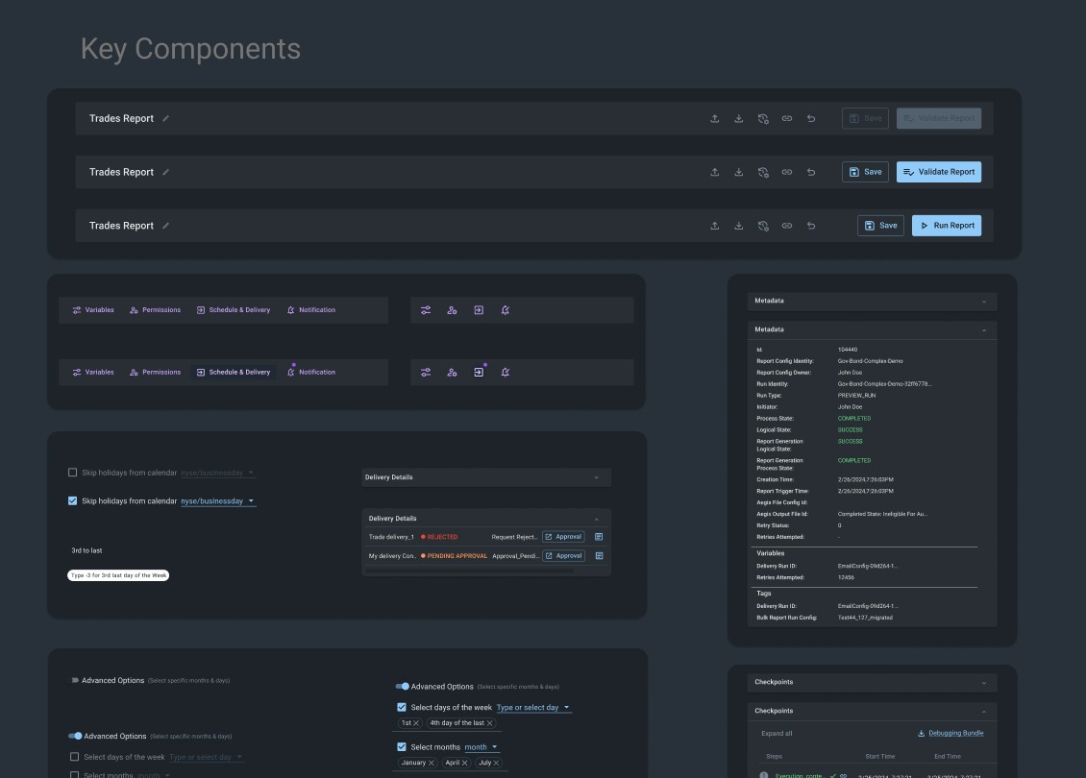Open the Debugging Bundle link
This screenshot has width=1086, height=778.
click(x=950, y=733)
